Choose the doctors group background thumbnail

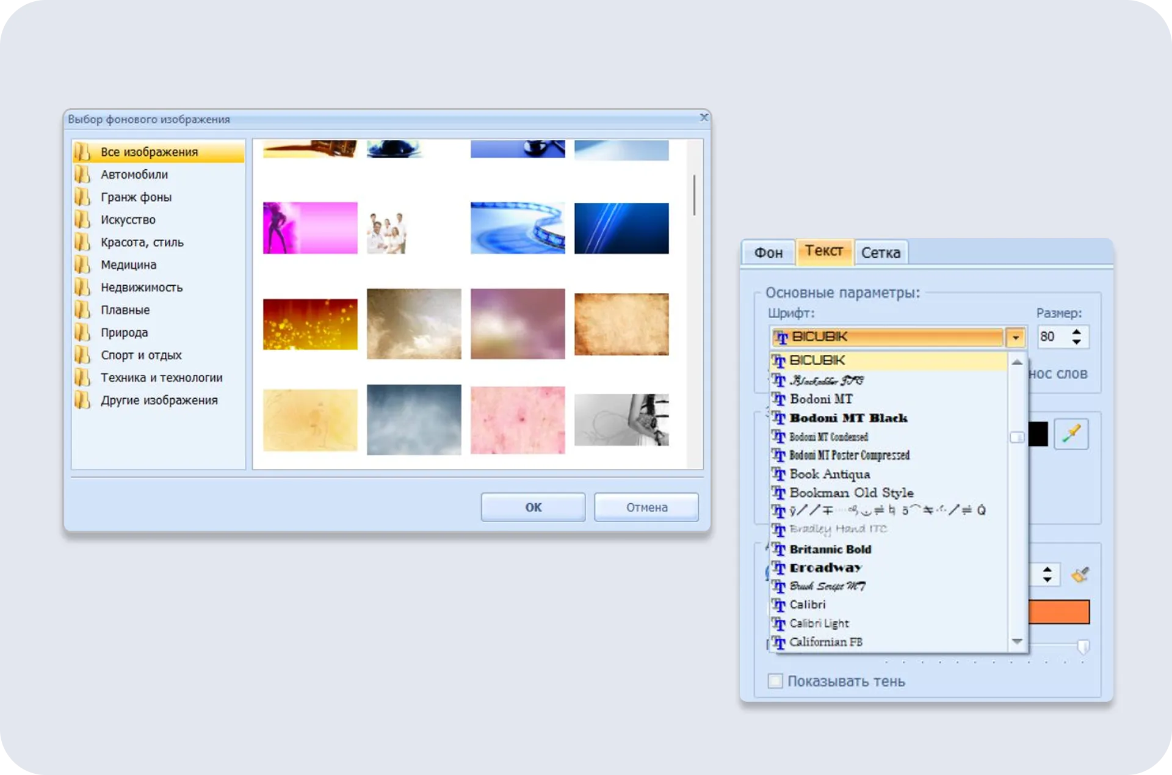(387, 232)
